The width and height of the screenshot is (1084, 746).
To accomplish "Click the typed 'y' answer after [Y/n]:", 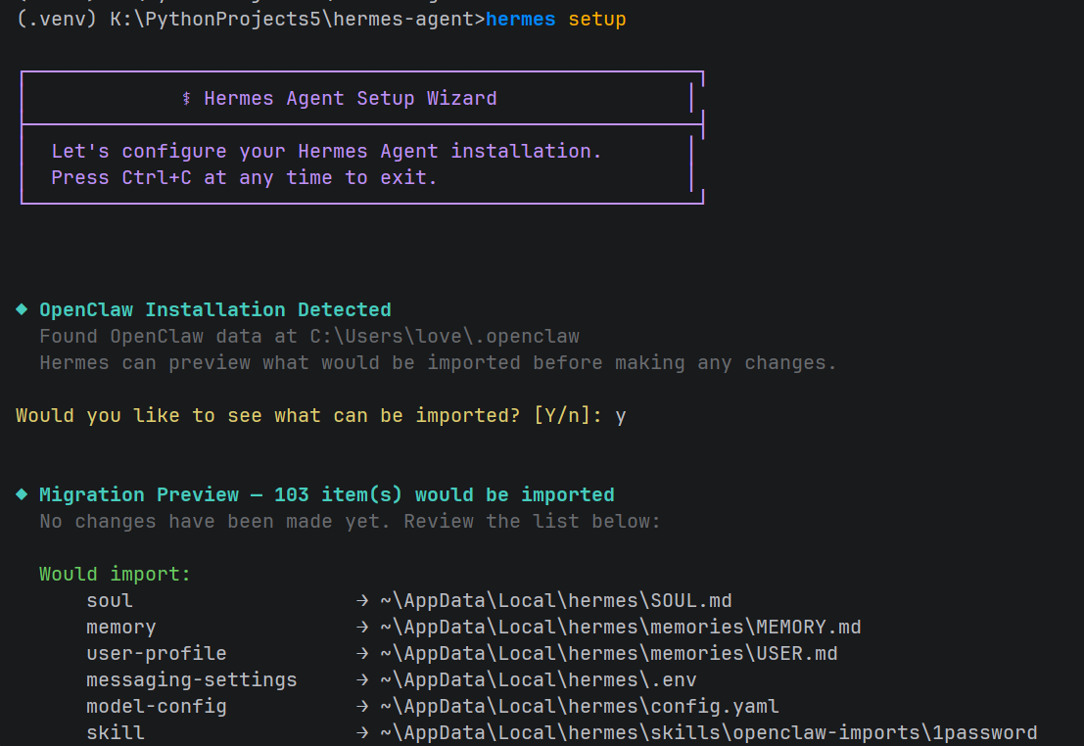I will click(x=620, y=417).
